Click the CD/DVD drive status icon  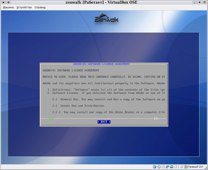159,167
